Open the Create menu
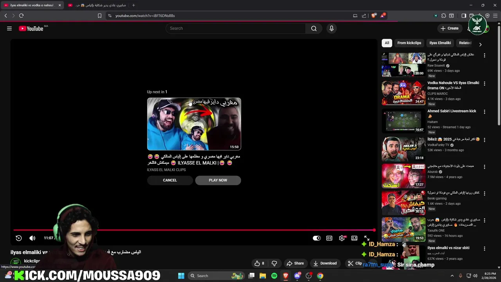501x282 pixels. click(449, 28)
